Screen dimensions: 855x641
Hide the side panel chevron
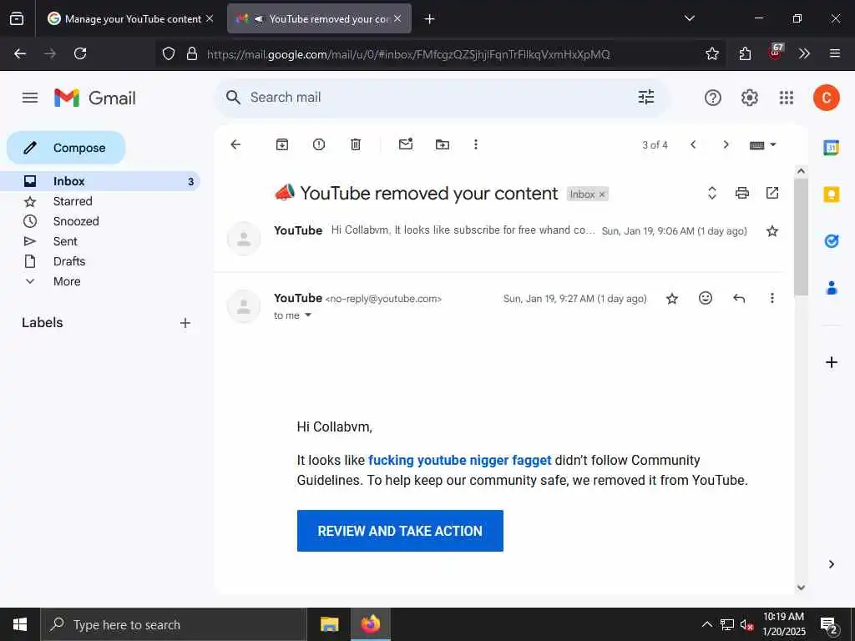tap(831, 564)
